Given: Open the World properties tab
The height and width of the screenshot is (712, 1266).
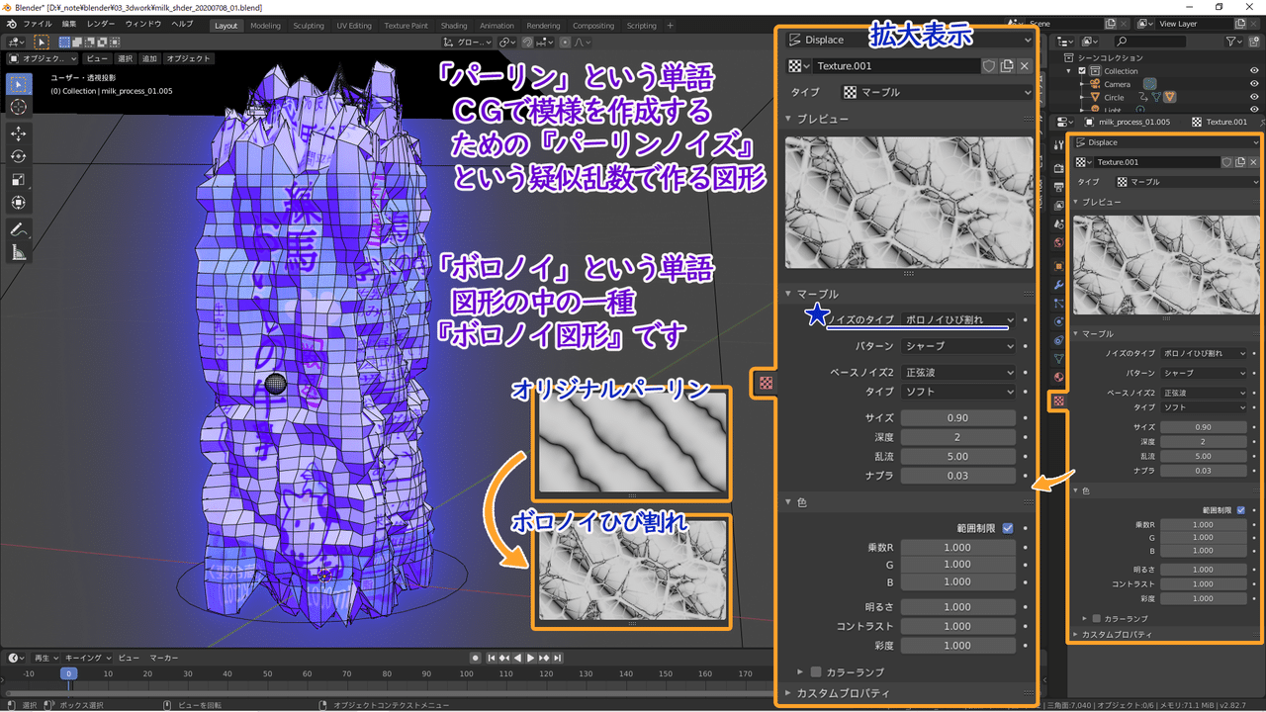Looking at the screenshot, I should click(x=1058, y=242).
